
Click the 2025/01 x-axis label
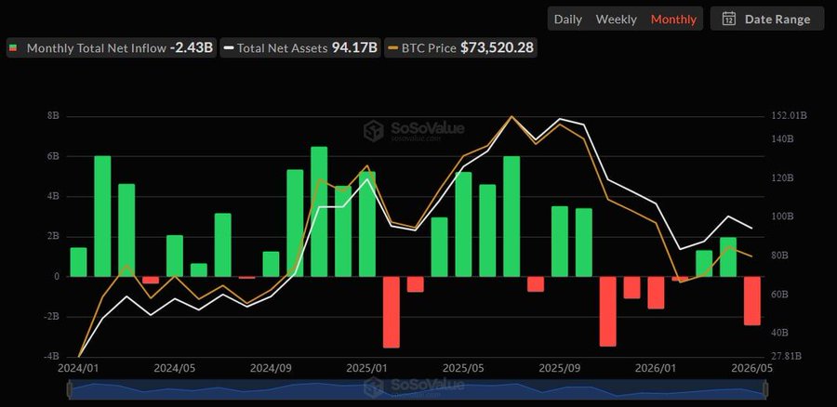pos(365,369)
